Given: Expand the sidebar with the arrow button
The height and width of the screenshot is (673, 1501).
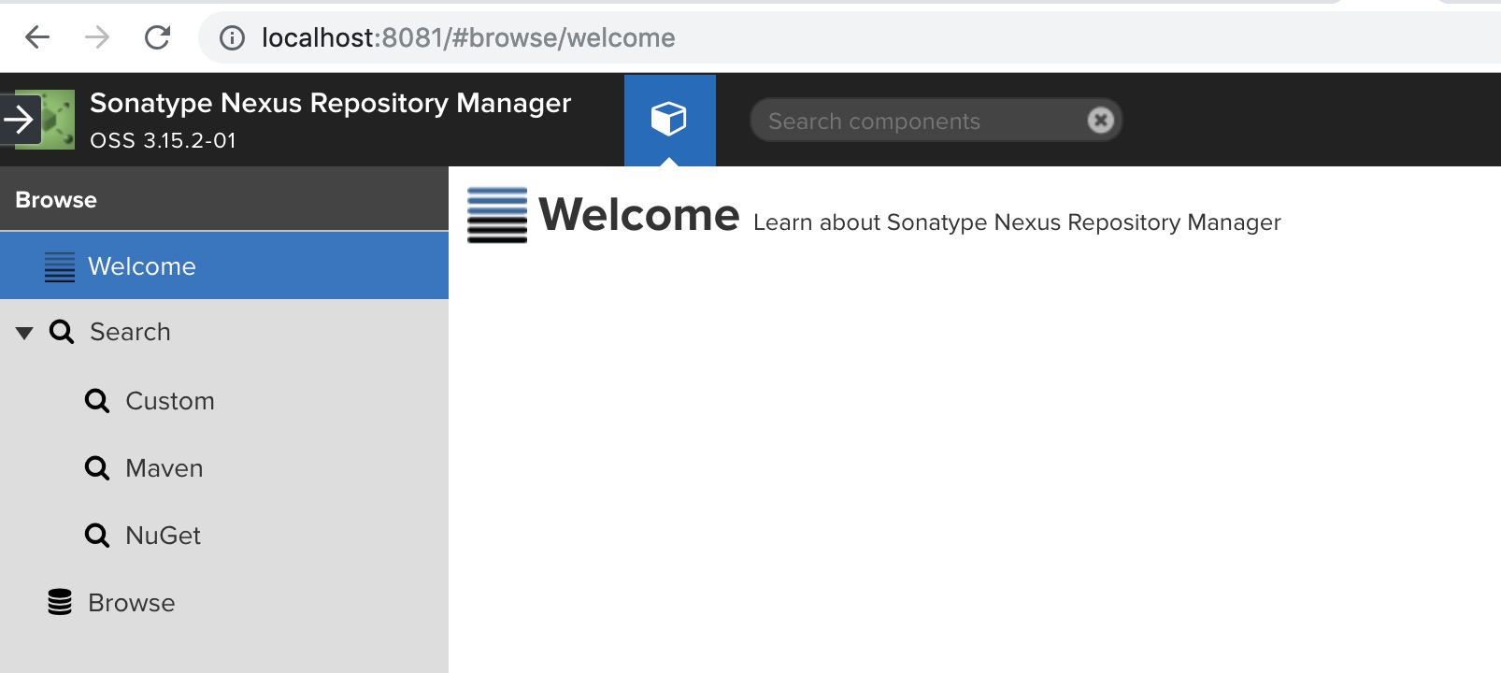Looking at the screenshot, I should (x=19, y=120).
